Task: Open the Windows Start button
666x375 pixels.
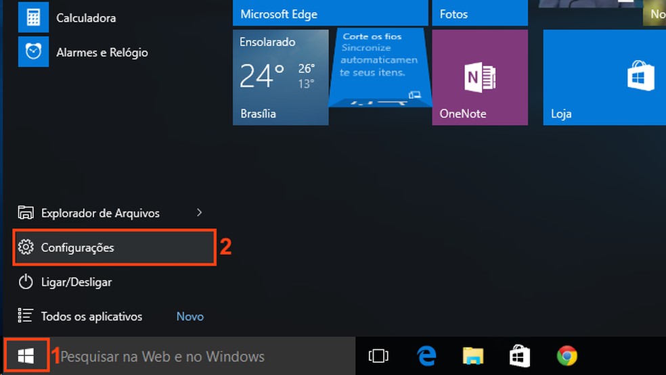Action: [26, 356]
